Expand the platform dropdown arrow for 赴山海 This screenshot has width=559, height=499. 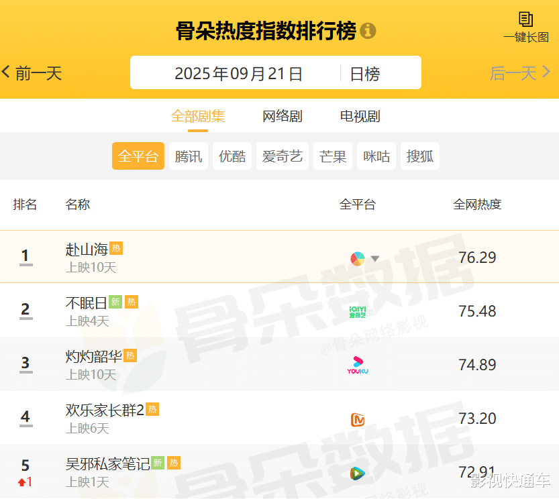[x=374, y=258]
